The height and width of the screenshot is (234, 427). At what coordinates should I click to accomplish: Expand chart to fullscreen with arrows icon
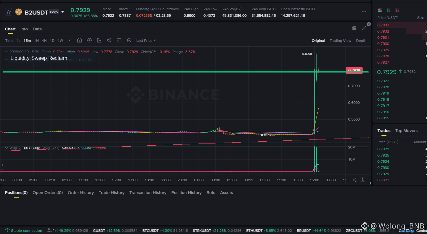(364, 28)
